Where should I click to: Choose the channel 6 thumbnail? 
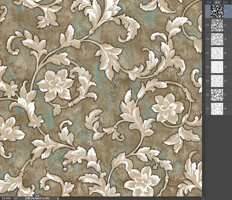click(x=217, y=81)
